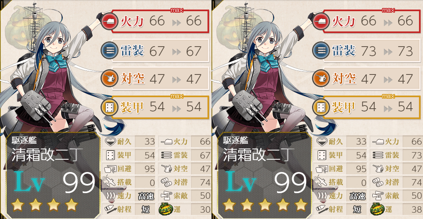
Task: Select the 対空 47 bar in right panel
Action: click(372, 78)
